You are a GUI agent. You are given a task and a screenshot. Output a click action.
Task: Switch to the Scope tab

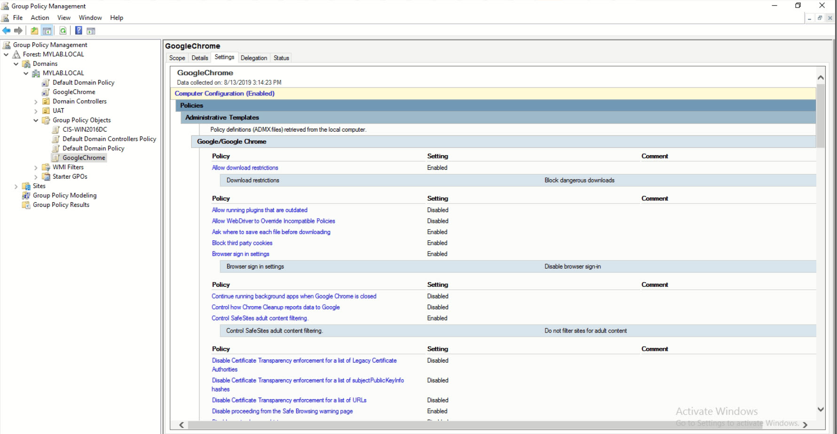pos(177,58)
